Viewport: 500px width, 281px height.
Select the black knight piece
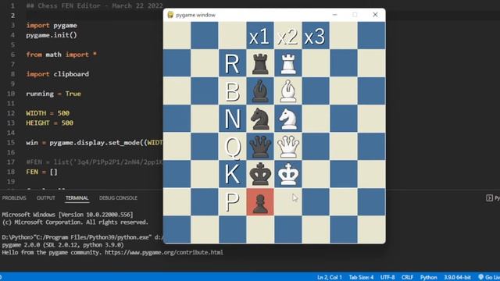pos(260,119)
